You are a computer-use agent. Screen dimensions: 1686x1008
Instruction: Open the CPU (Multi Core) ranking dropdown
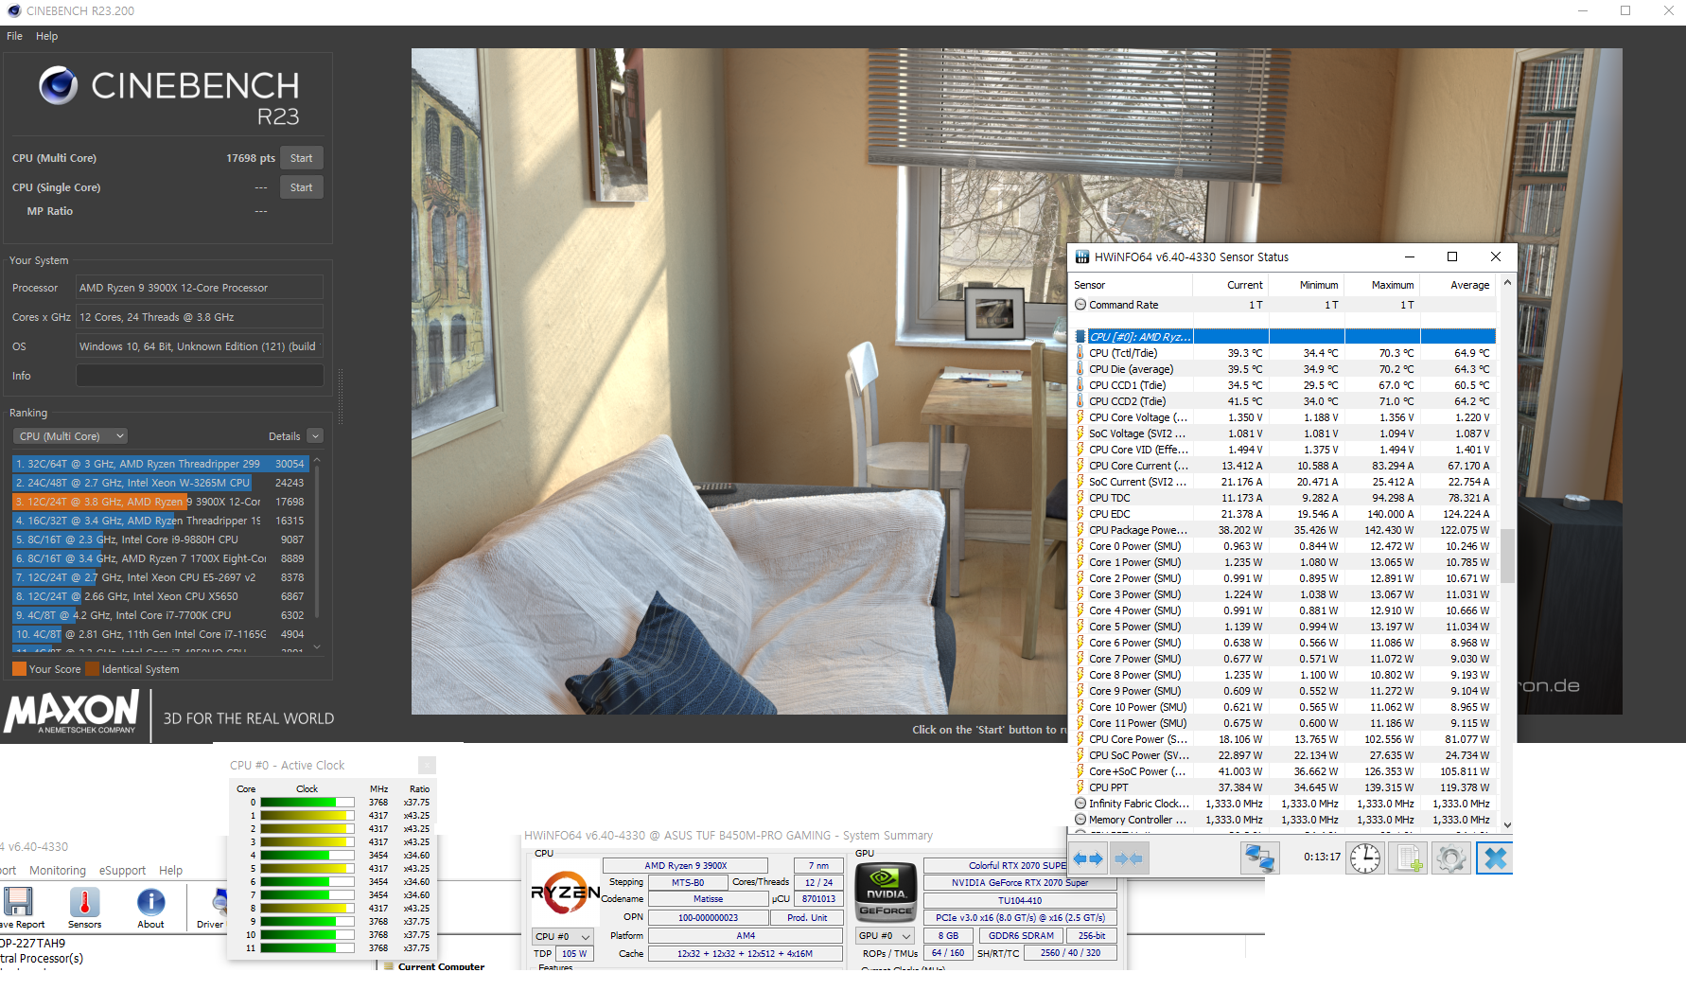point(71,436)
